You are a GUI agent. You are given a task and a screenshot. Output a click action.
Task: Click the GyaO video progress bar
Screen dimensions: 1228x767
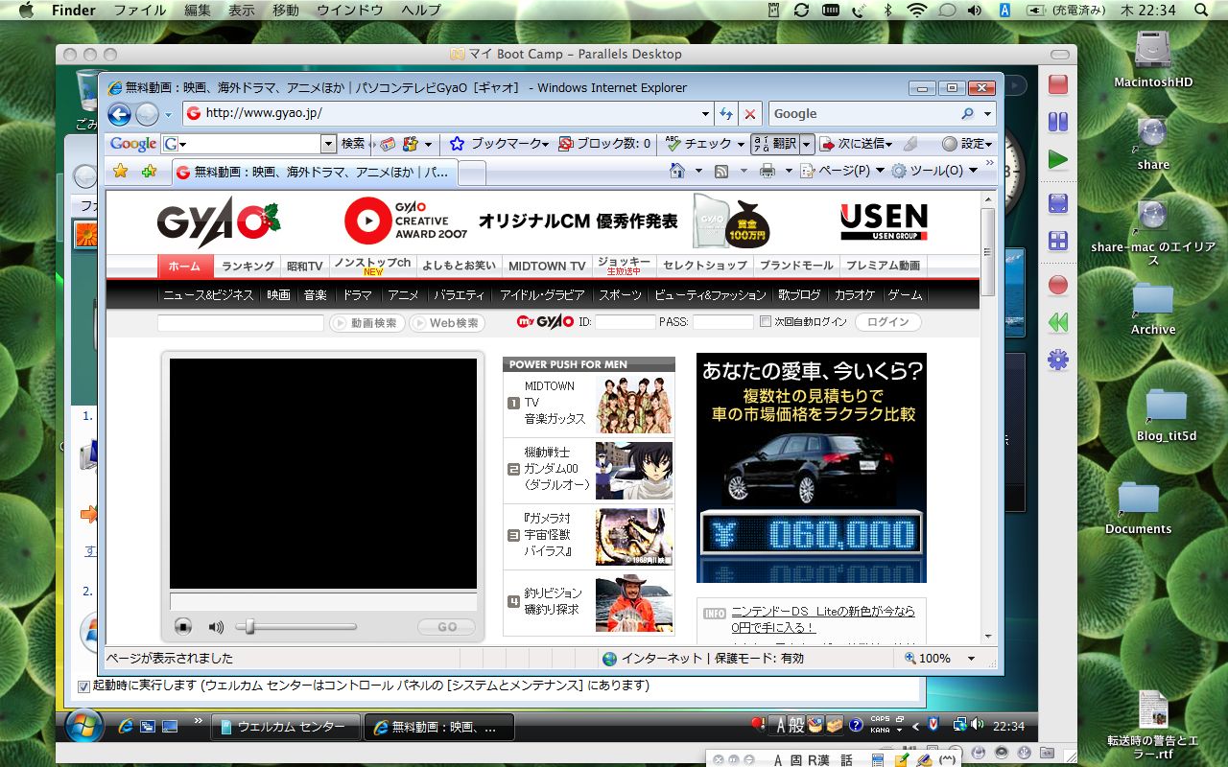(x=323, y=602)
